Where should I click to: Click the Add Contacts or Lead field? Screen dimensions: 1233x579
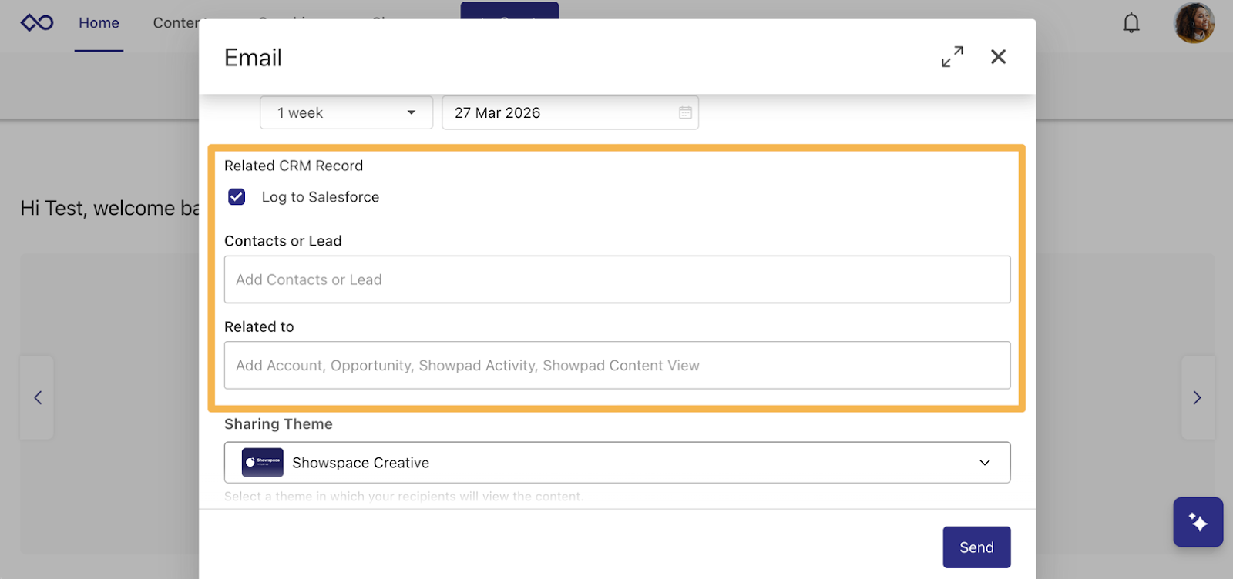coord(617,279)
